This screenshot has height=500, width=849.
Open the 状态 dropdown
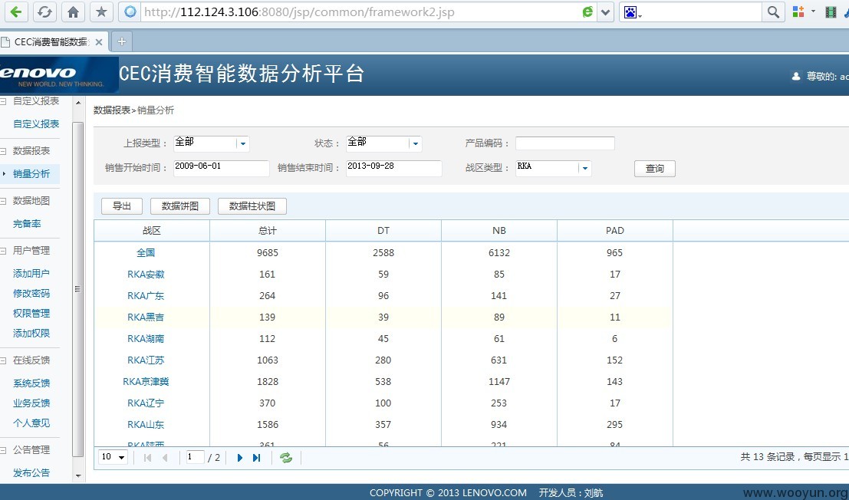click(415, 144)
